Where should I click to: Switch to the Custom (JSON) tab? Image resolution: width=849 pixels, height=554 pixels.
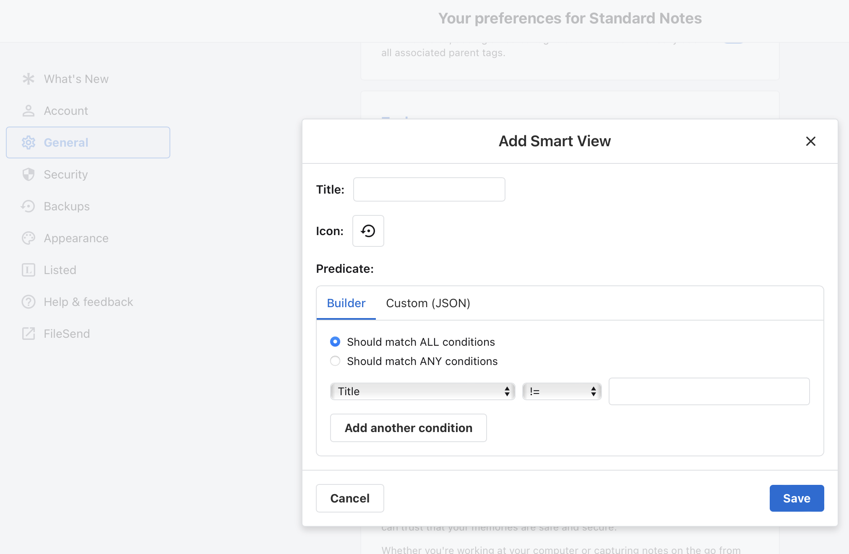[428, 303]
